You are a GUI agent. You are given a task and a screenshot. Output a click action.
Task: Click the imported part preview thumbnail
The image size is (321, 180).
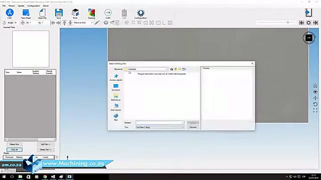point(31,49)
